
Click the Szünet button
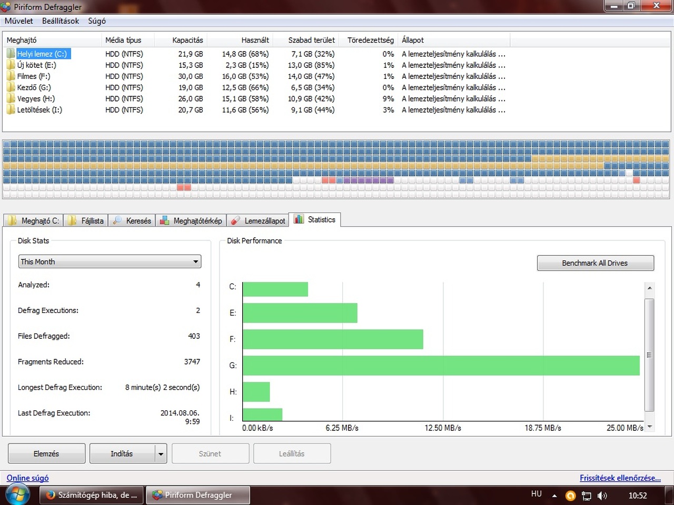(210, 453)
